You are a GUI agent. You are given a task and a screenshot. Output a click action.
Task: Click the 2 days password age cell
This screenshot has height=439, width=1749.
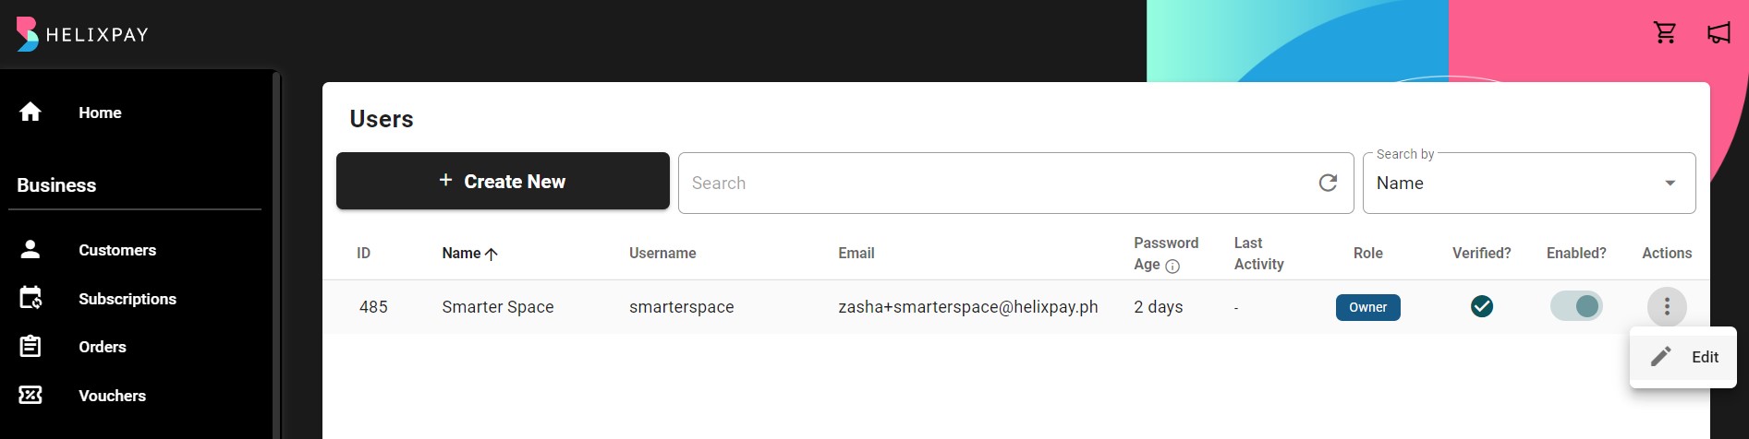(1159, 307)
